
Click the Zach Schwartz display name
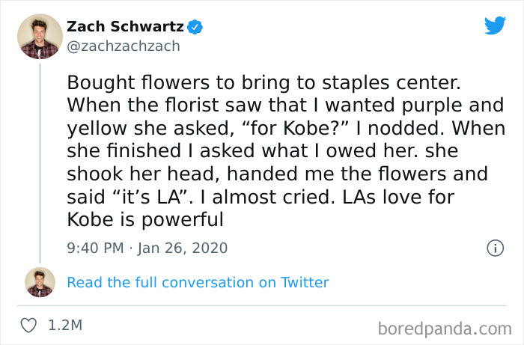pyautogui.click(x=124, y=27)
